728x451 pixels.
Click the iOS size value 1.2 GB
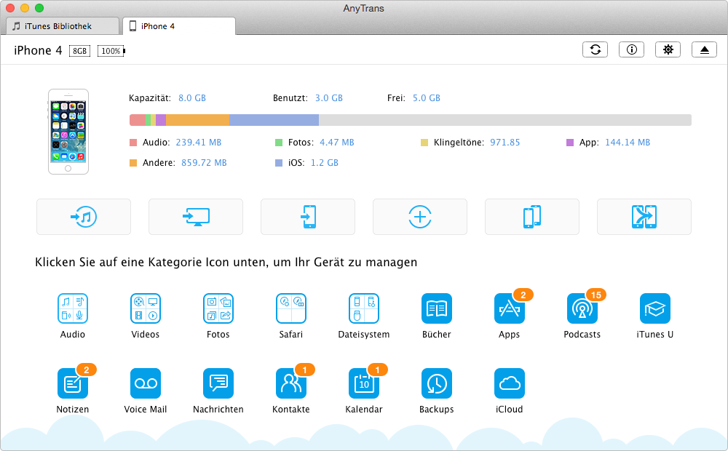325,163
